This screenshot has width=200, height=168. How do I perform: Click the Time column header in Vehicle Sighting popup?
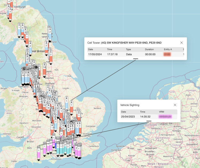tap(143, 112)
